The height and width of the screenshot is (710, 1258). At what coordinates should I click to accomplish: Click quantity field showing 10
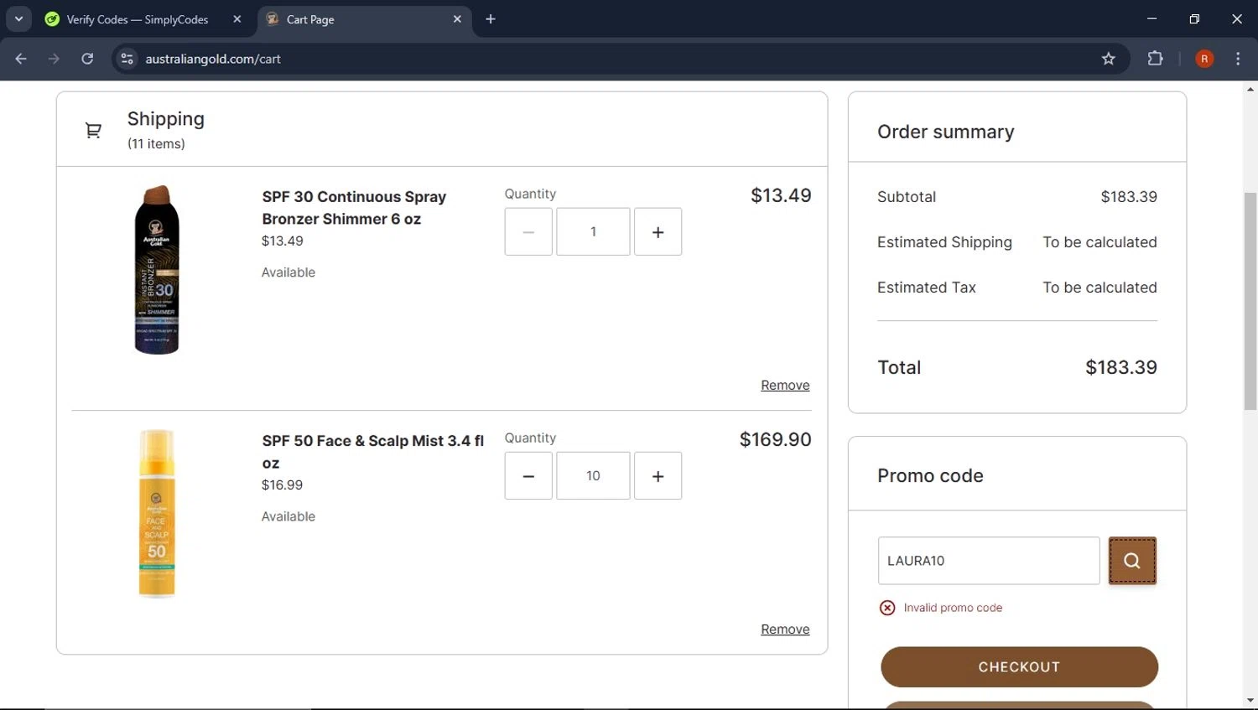point(593,475)
